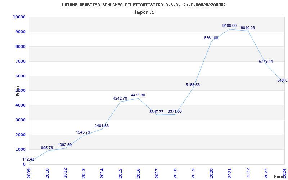Click the y-axis value 1000
This screenshot has height=180, width=288.
coord(20,149)
